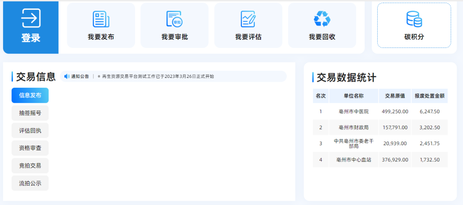Click the 通知公告 speaker icon

[x=67, y=77]
